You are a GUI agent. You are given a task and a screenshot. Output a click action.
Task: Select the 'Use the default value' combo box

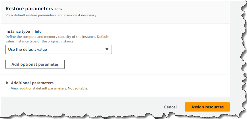pyautogui.click(x=59, y=49)
